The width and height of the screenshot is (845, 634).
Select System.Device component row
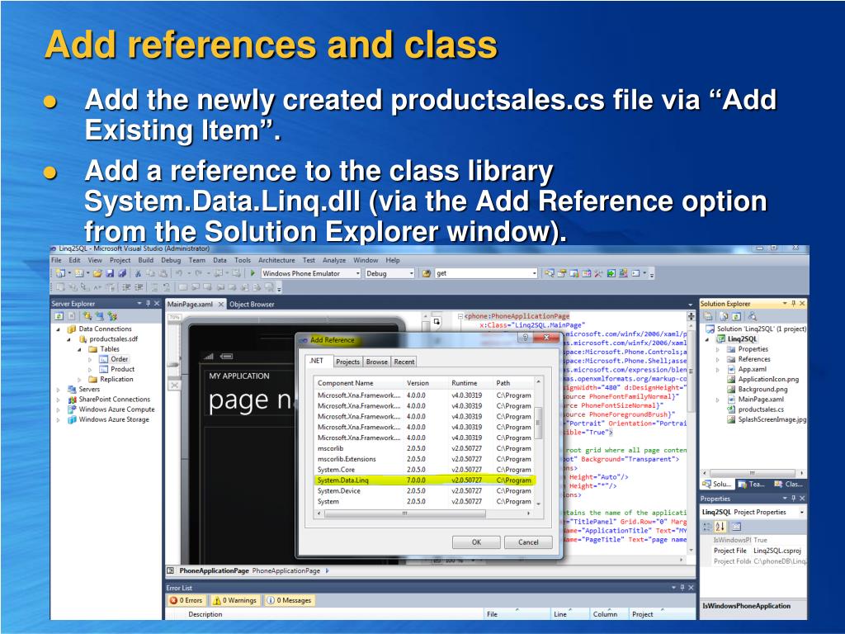click(x=424, y=490)
